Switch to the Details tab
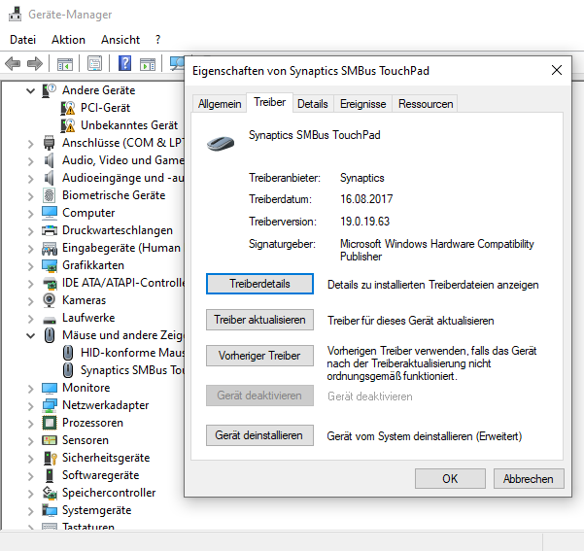The height and width of the screenshot is (551, 584). 313,104
